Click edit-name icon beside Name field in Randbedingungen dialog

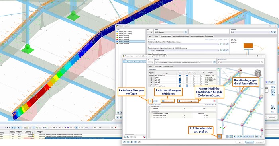click(214, 62)
